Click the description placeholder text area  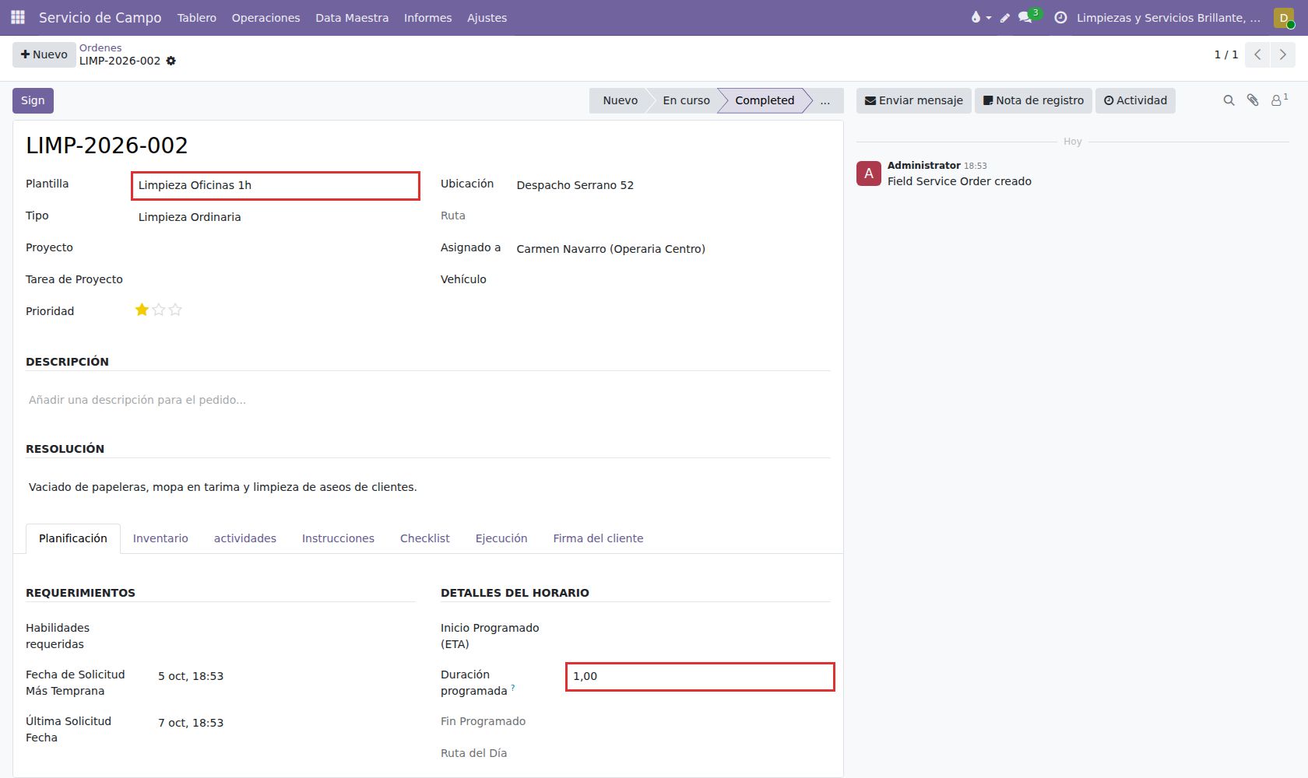pos(428,400)
